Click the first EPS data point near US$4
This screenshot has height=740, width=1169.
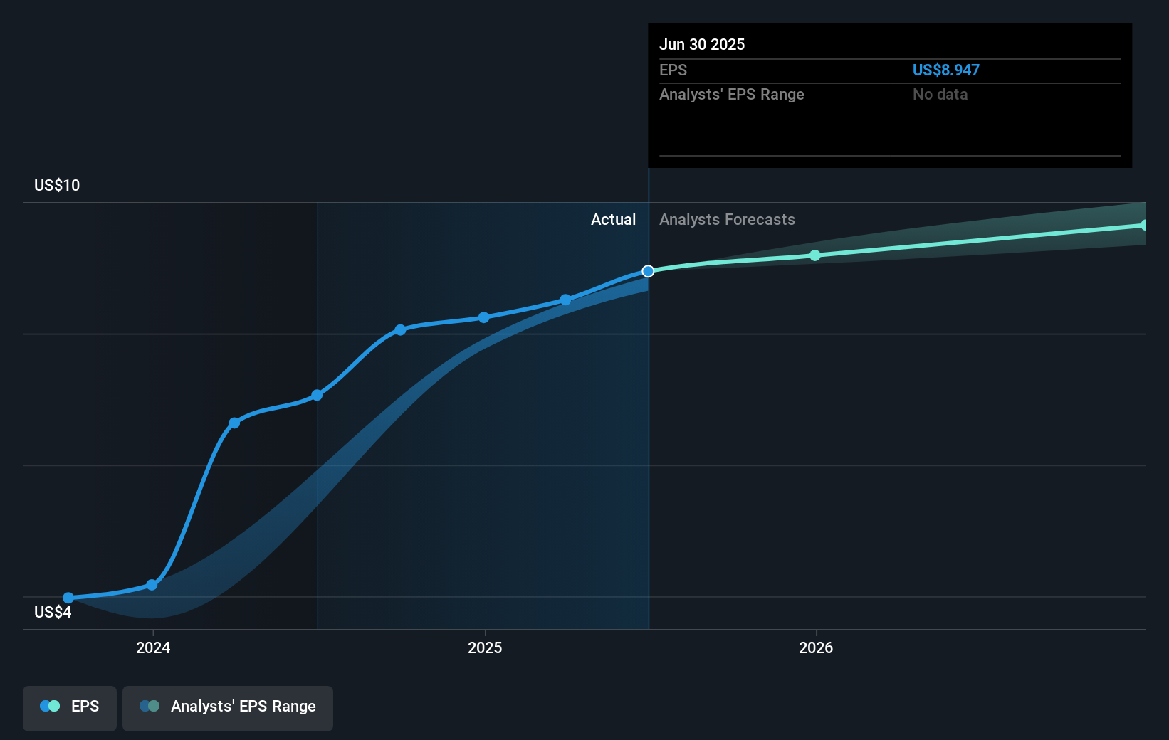(68, 598)
